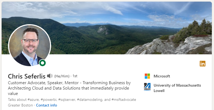Click the (He/Him) pronouns label
The image size is (214, 110).
pos(62,76)
